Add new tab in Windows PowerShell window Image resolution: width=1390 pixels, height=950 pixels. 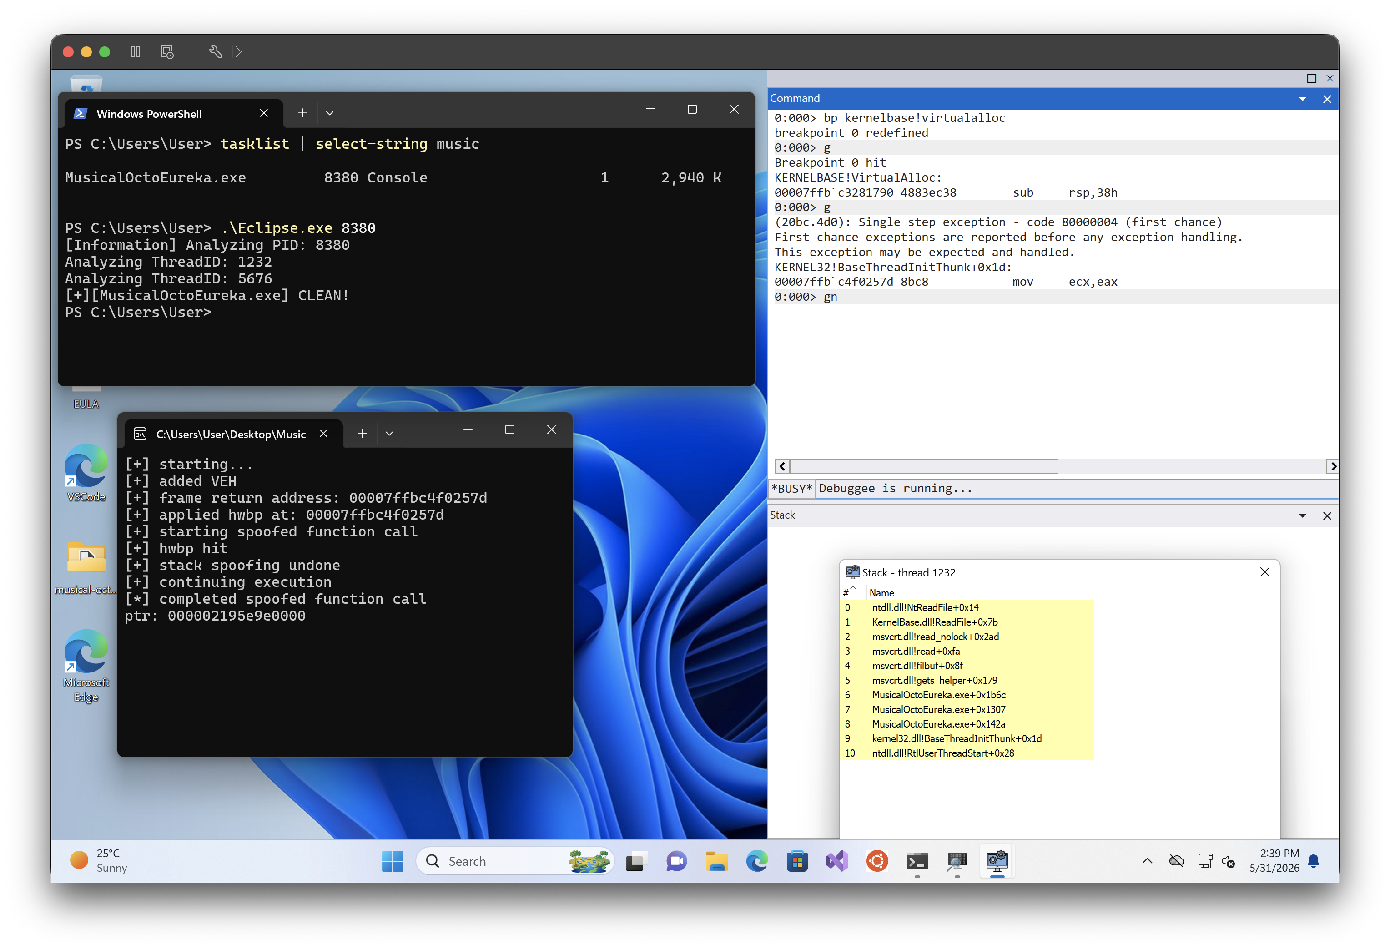(x=302, y=113)
